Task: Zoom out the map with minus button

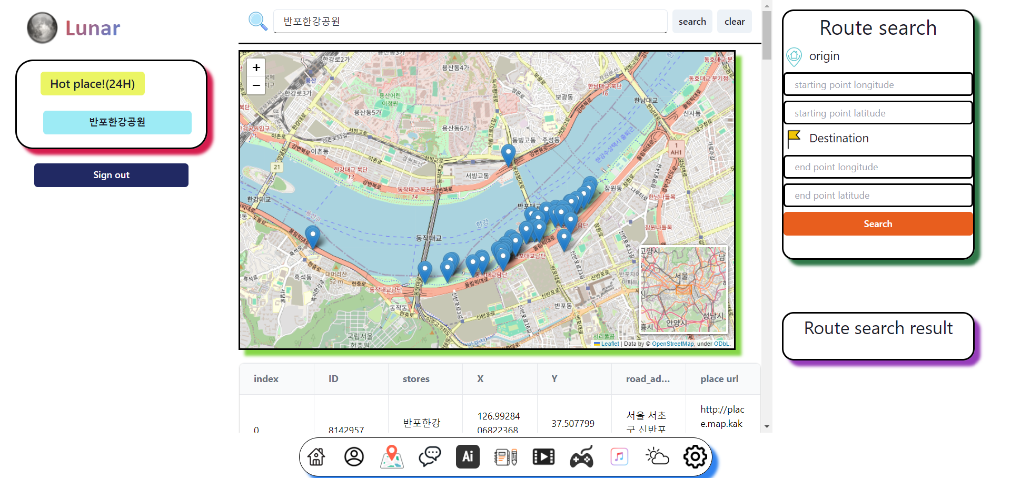Action: [x=256, y=85]
